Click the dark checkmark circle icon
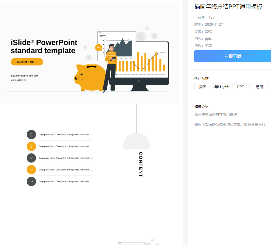Viewport: 274px width, 245px height. (31, 158)
